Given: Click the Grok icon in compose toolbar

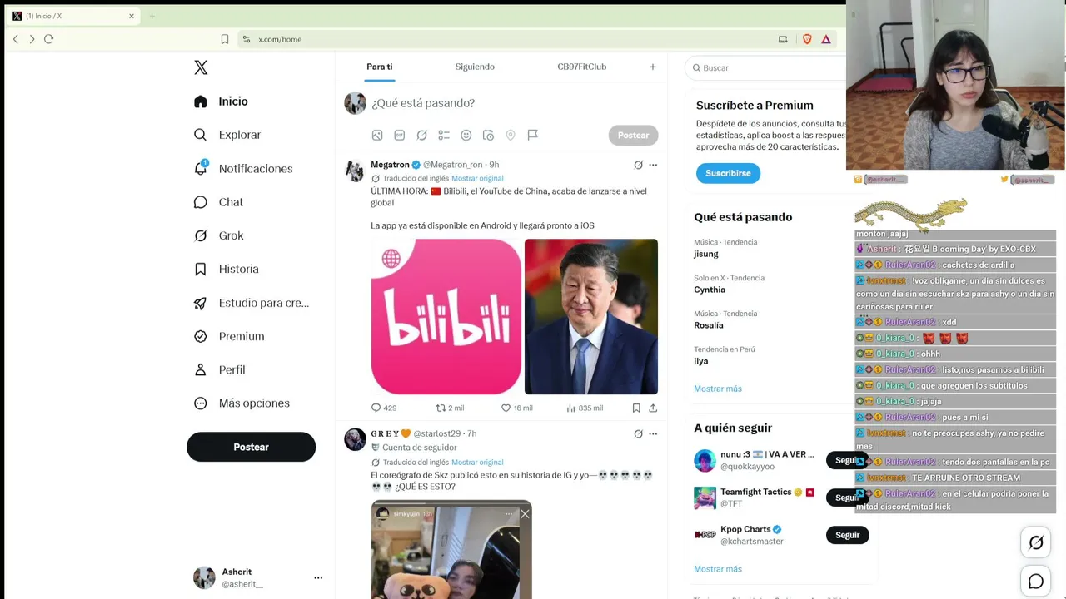Looking at the screenshot, I should [422, 135].
